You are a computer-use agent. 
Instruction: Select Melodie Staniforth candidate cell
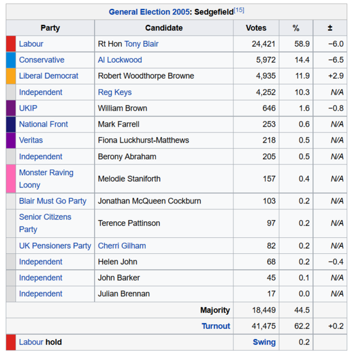(164, 179)
